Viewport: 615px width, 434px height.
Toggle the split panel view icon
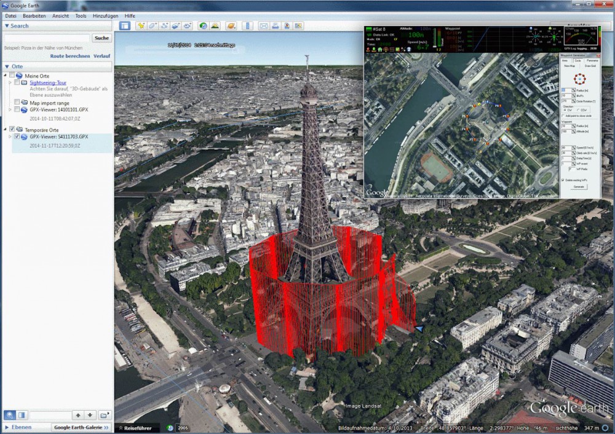tap(22, 415)
